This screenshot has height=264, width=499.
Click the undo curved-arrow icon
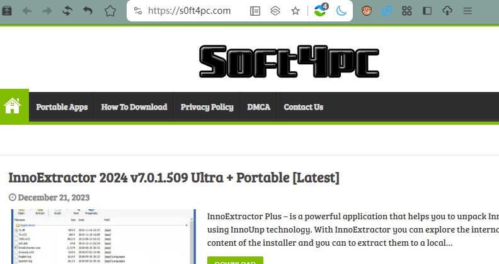tap(88, 11)
